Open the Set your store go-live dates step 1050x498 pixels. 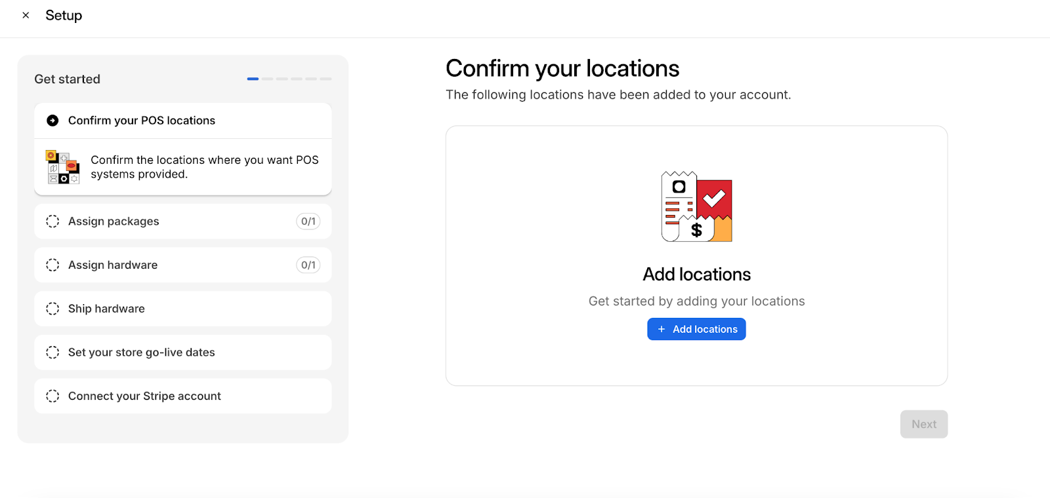tap(142, 353)
